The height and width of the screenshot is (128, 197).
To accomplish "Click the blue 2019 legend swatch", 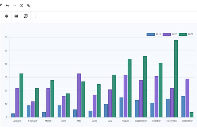I will point(151,34).
